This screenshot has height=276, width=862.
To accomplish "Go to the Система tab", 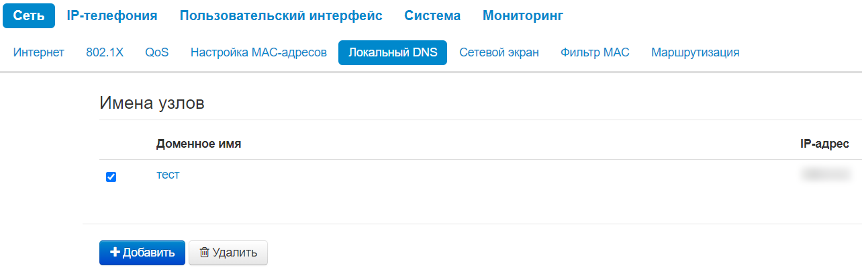I will point(432,16).
